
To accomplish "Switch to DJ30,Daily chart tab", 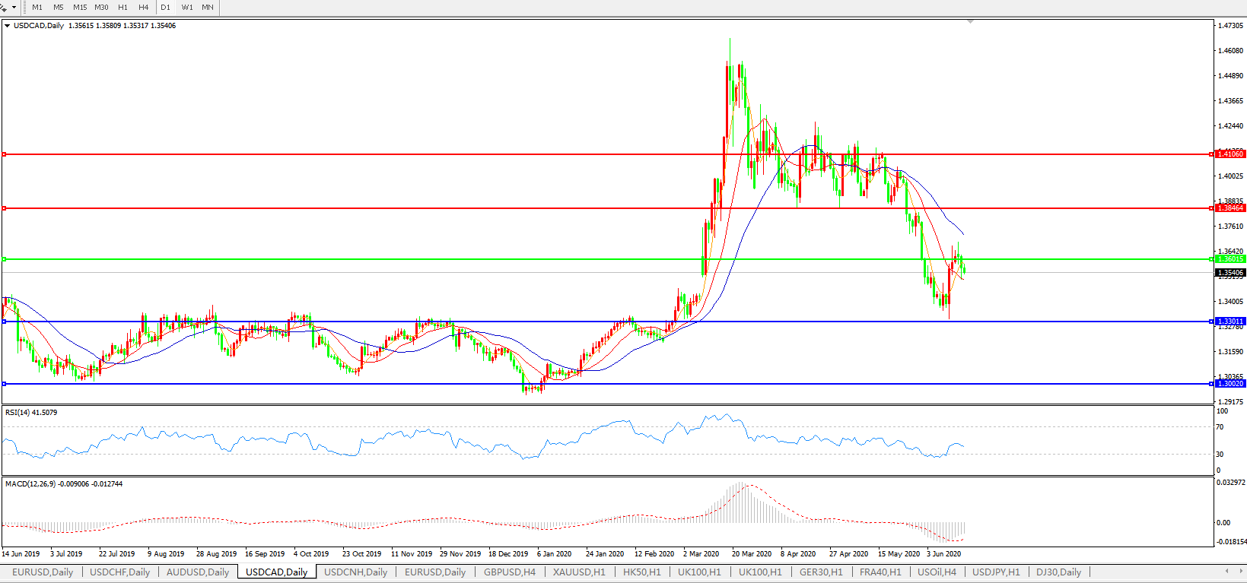I will click(x=1058, y=572).
